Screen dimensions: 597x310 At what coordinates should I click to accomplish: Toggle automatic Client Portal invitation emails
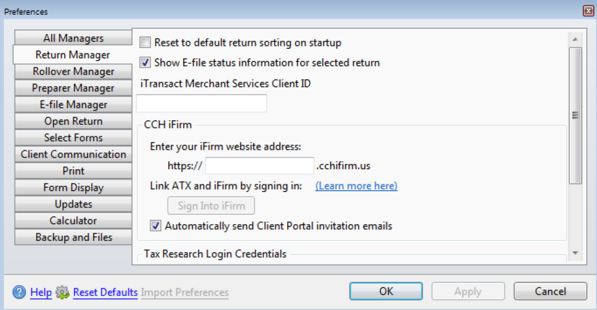[156, 226]
